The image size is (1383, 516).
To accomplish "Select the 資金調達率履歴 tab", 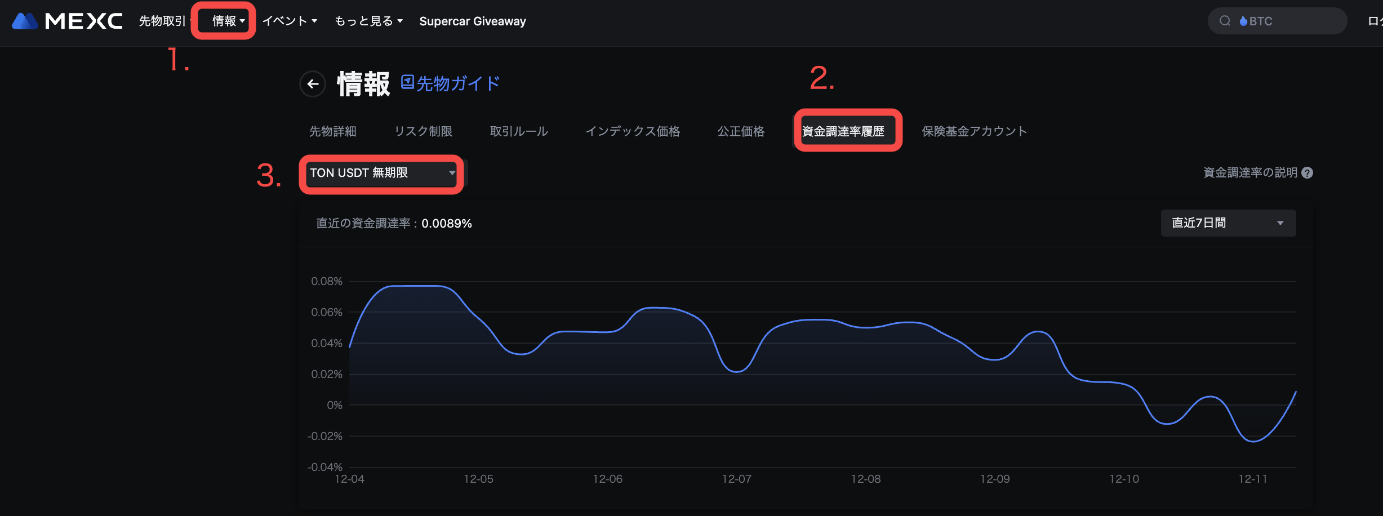I will click(x=843, y=131).
